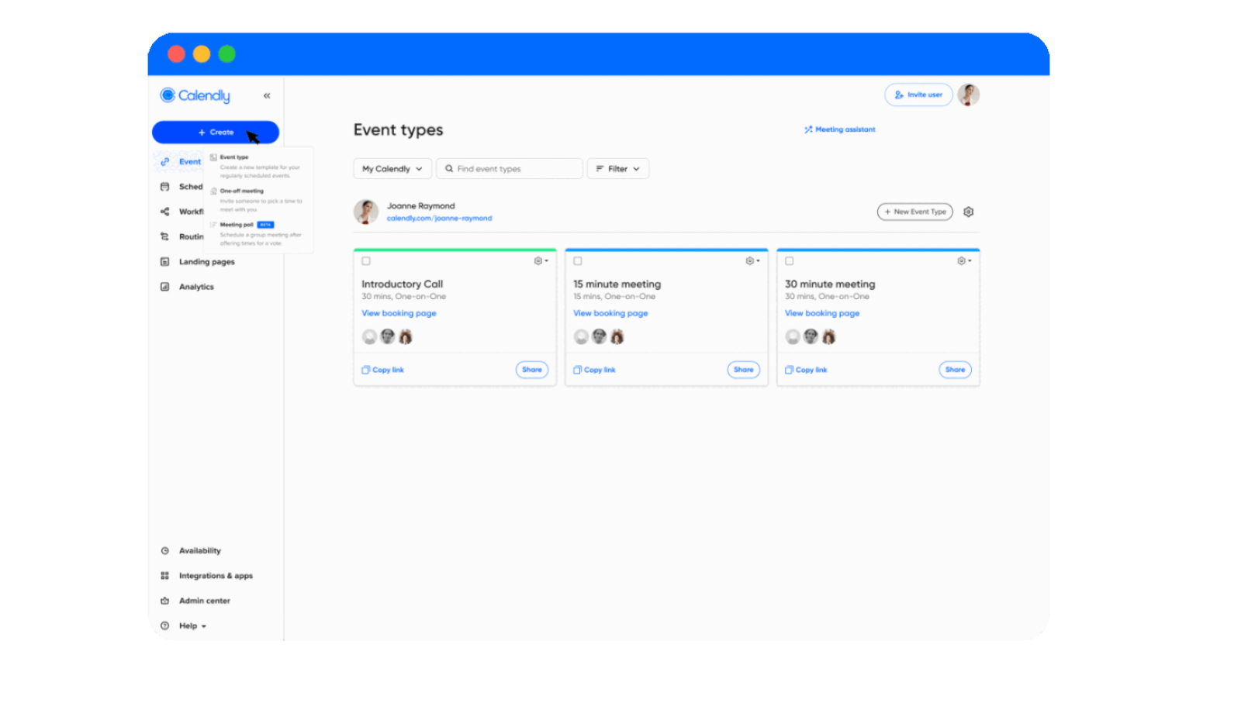The image size is (1241, 713).
Task: Open the Availability clock icon
Action: pos(164,551)
